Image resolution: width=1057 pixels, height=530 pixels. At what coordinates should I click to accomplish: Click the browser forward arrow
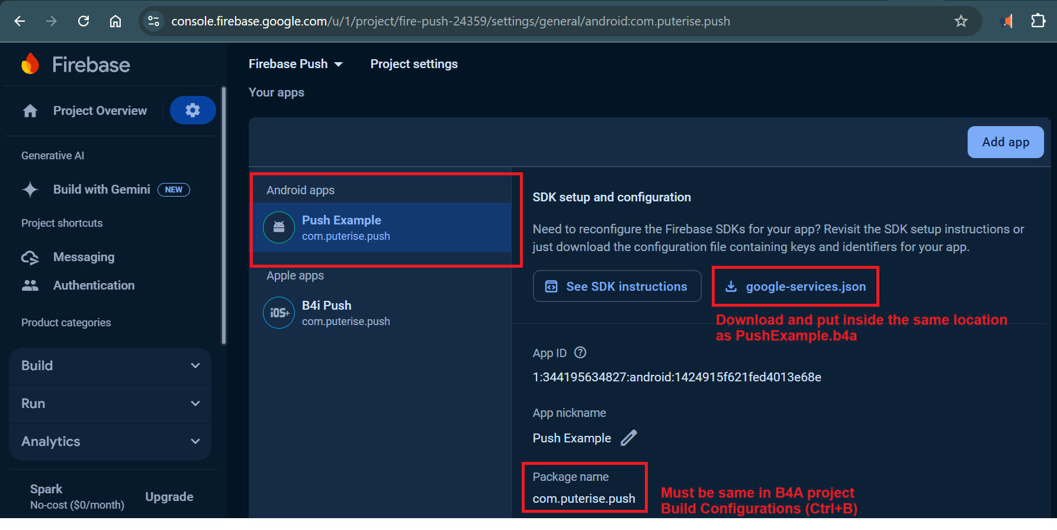click(52, 21)
